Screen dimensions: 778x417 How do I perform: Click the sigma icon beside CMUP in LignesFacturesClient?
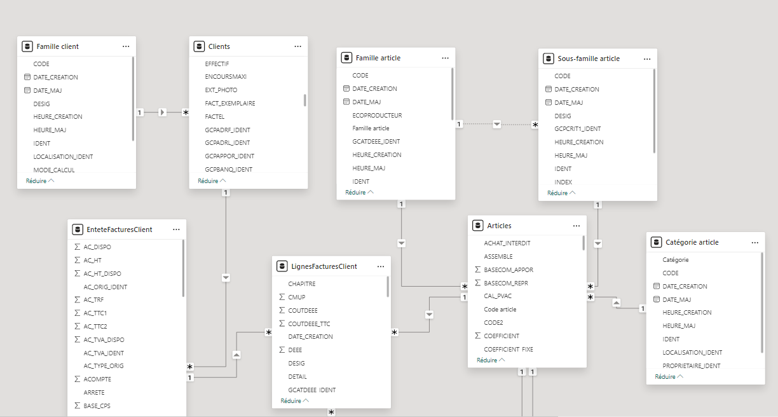282,297
